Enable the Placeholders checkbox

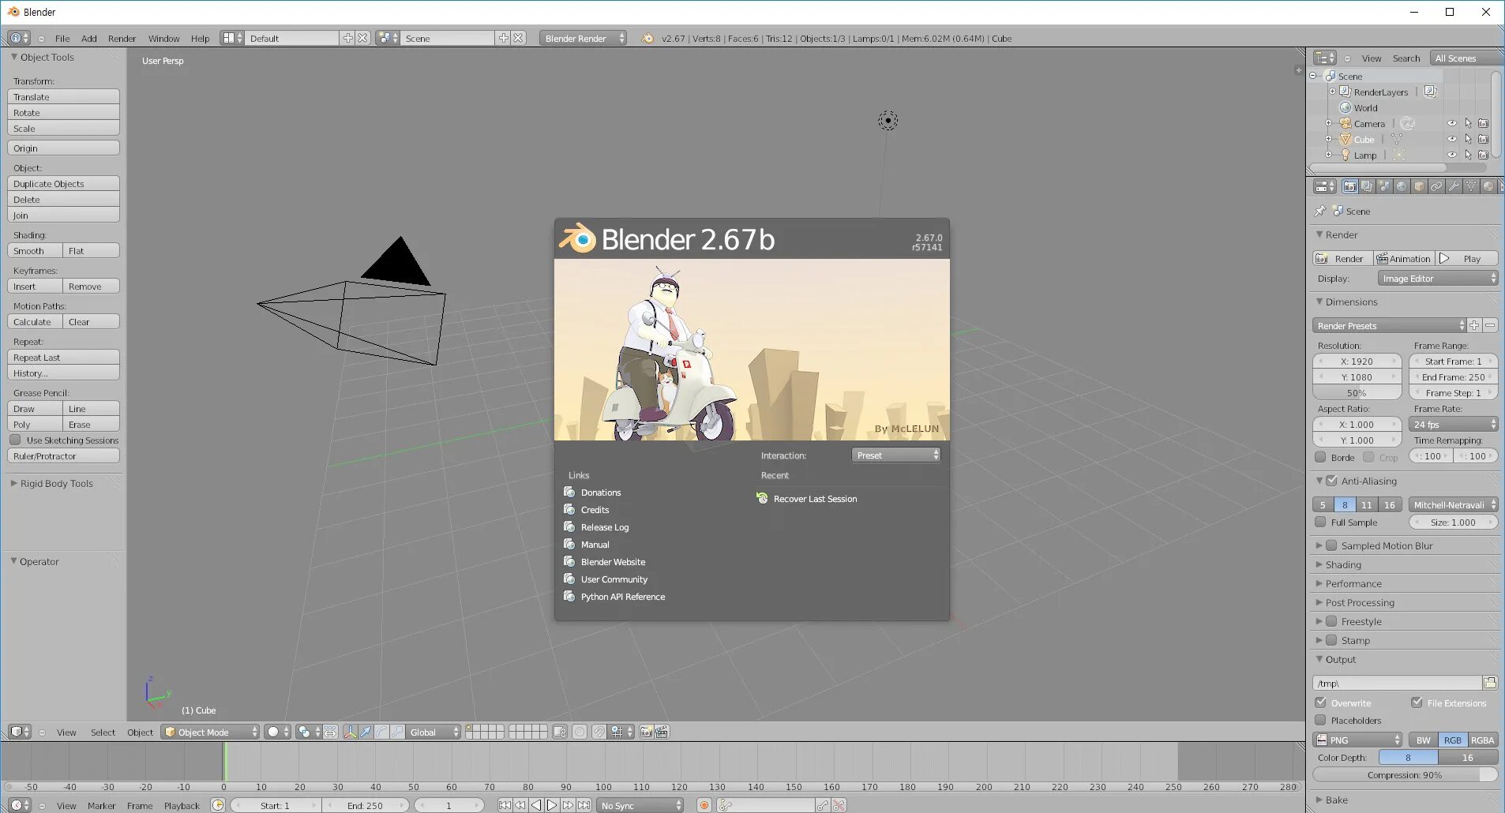tap(1320, 720)
